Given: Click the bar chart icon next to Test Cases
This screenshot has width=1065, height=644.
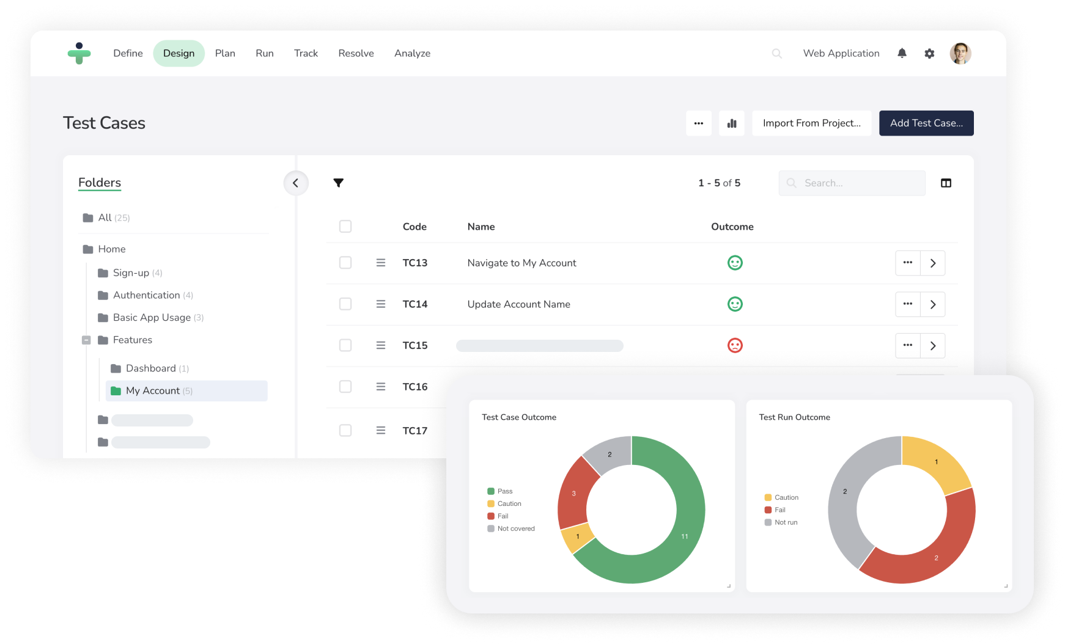Looking at the screenshot, I should point(731,123).
